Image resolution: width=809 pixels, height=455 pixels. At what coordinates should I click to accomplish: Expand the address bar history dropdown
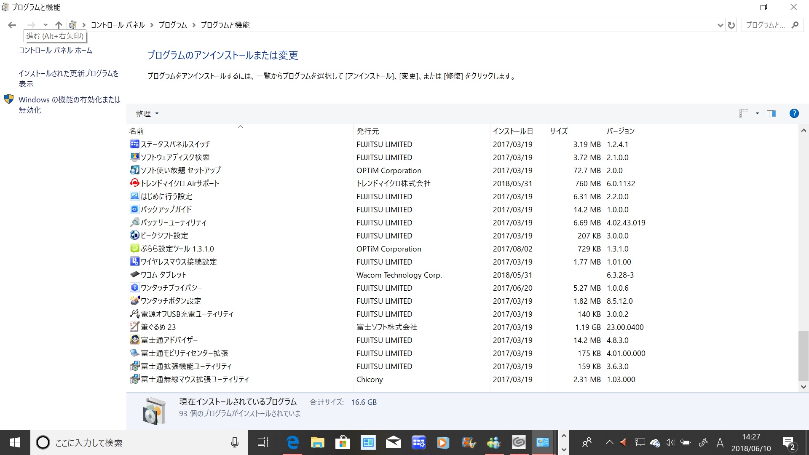click(x=720, y=25)
